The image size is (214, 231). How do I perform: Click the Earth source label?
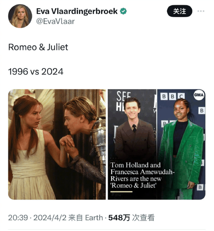tap(94, 218)
